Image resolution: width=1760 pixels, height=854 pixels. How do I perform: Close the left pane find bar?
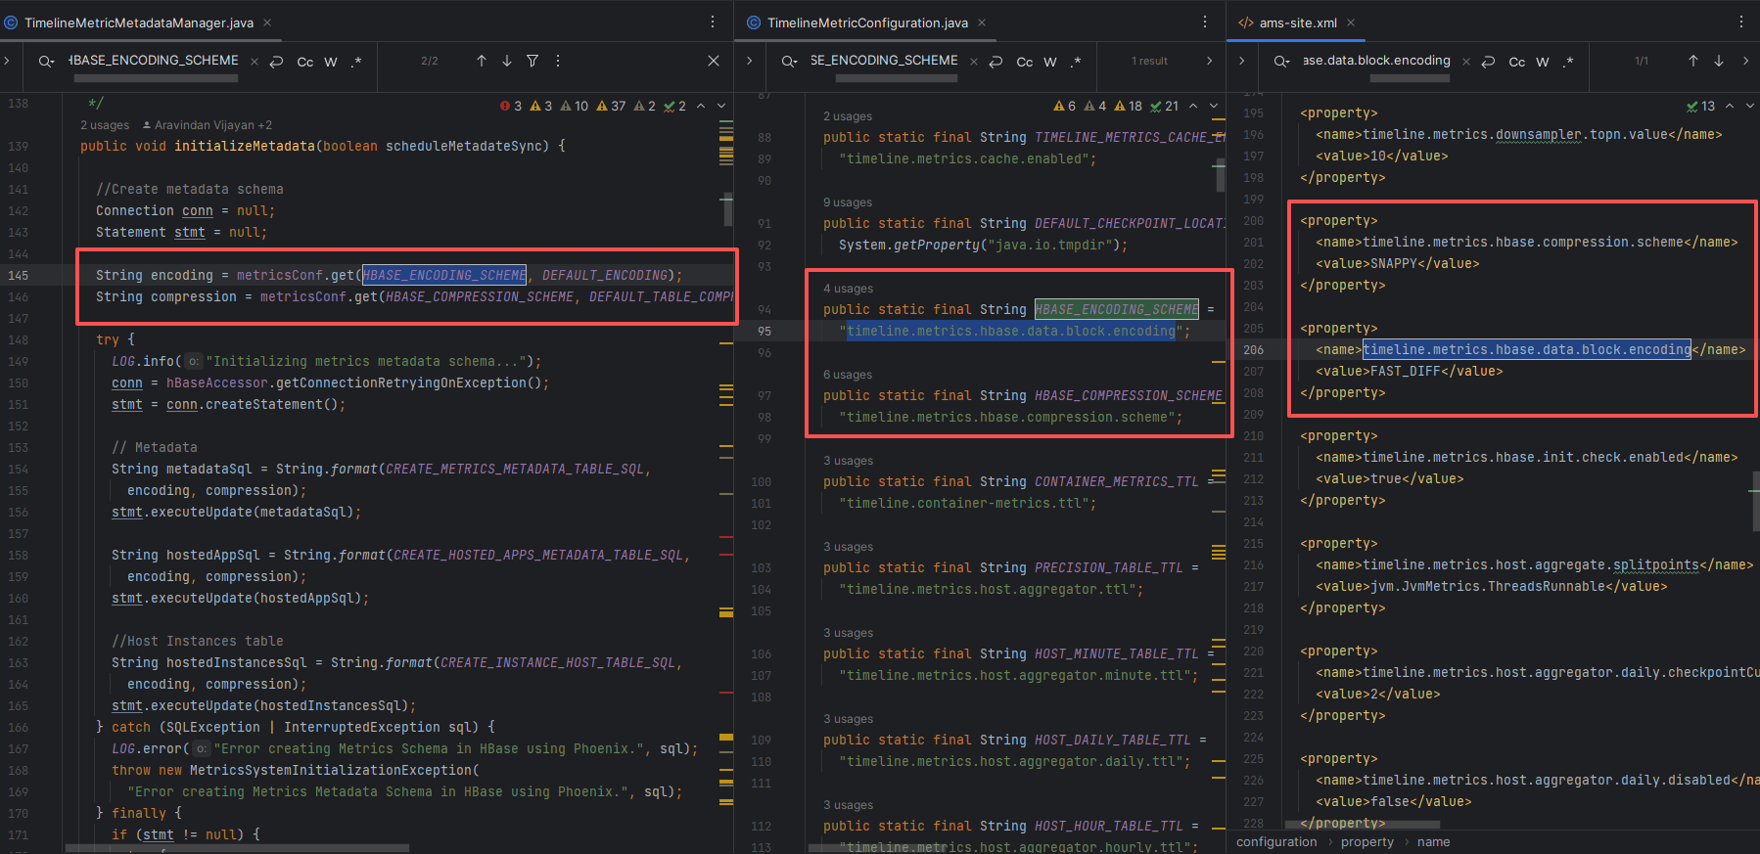coord(714,61)
